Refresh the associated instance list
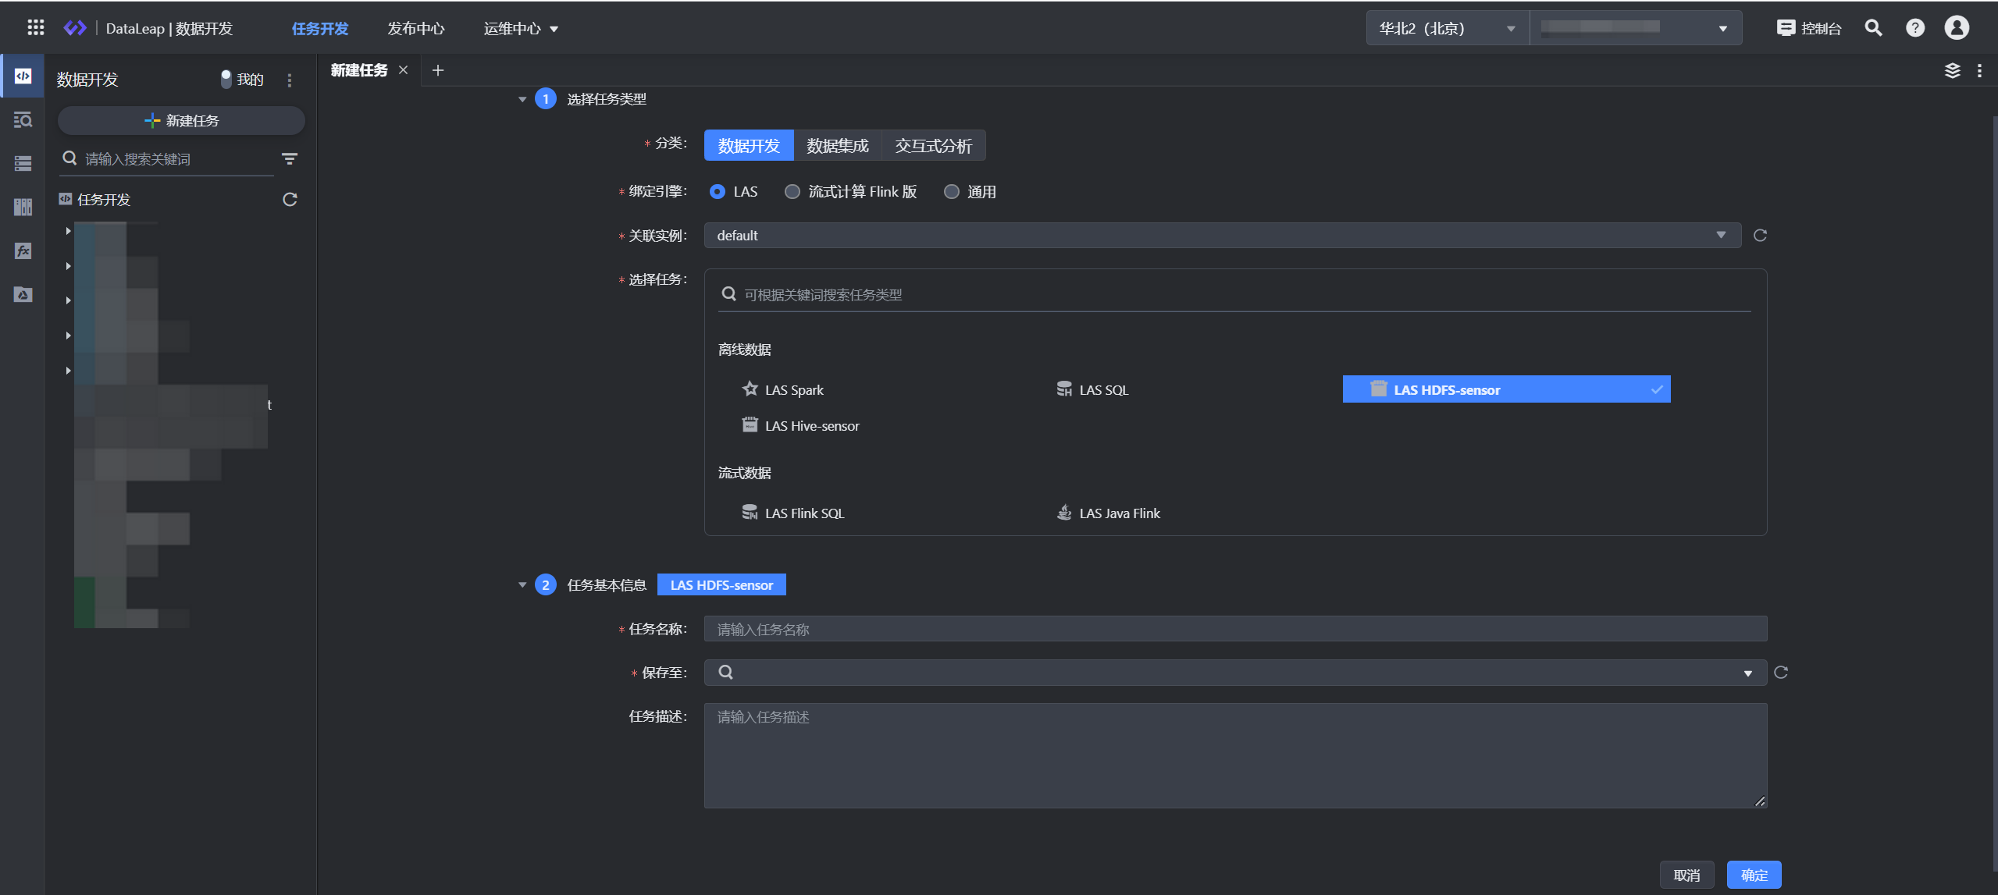The image size is (1998, 895). [x=1760, y=236]
